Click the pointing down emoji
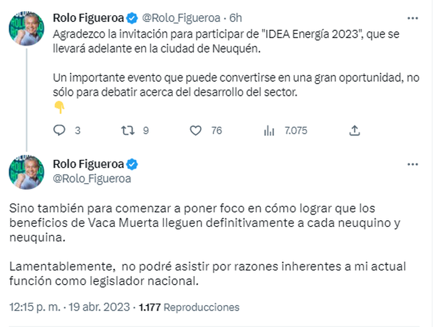The width and height of the screenshot is (435, 327). 59,108
